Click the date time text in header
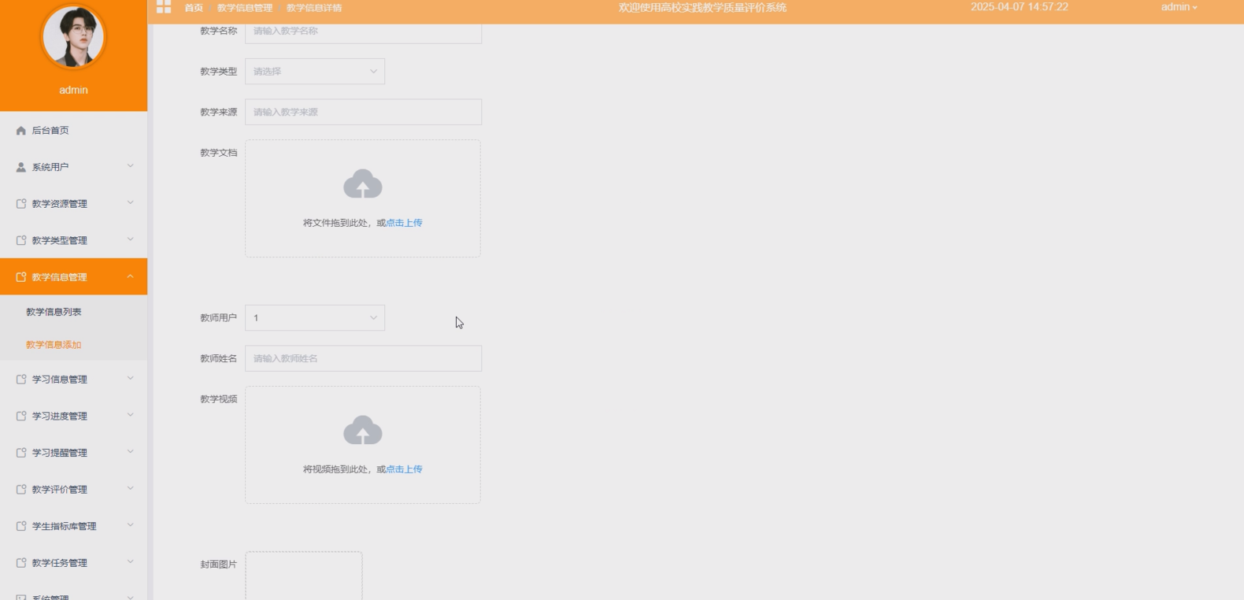The height and width of the screenshot is (600, 1244). coord(1020,7)
